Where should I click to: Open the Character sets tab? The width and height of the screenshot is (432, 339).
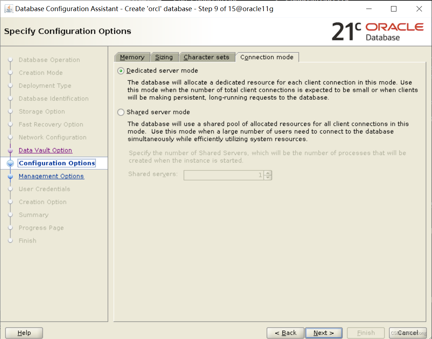[206, 57]
